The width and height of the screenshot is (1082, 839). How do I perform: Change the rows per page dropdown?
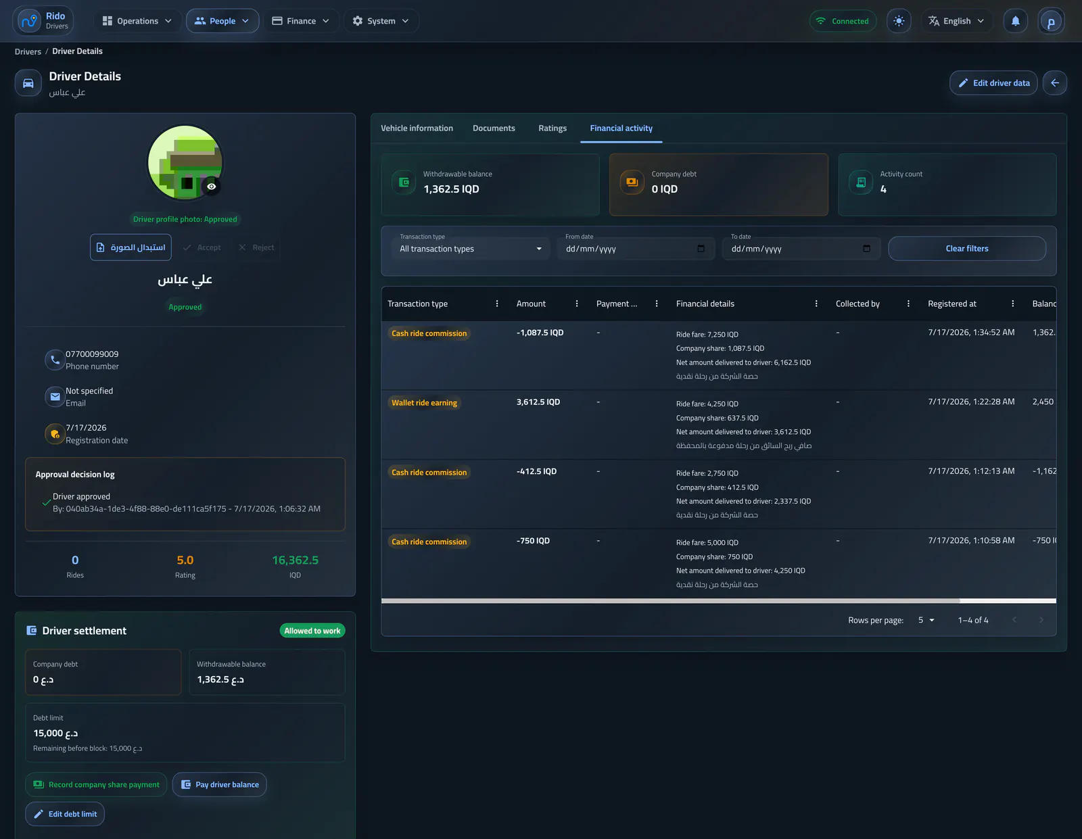tap(926, 620)
